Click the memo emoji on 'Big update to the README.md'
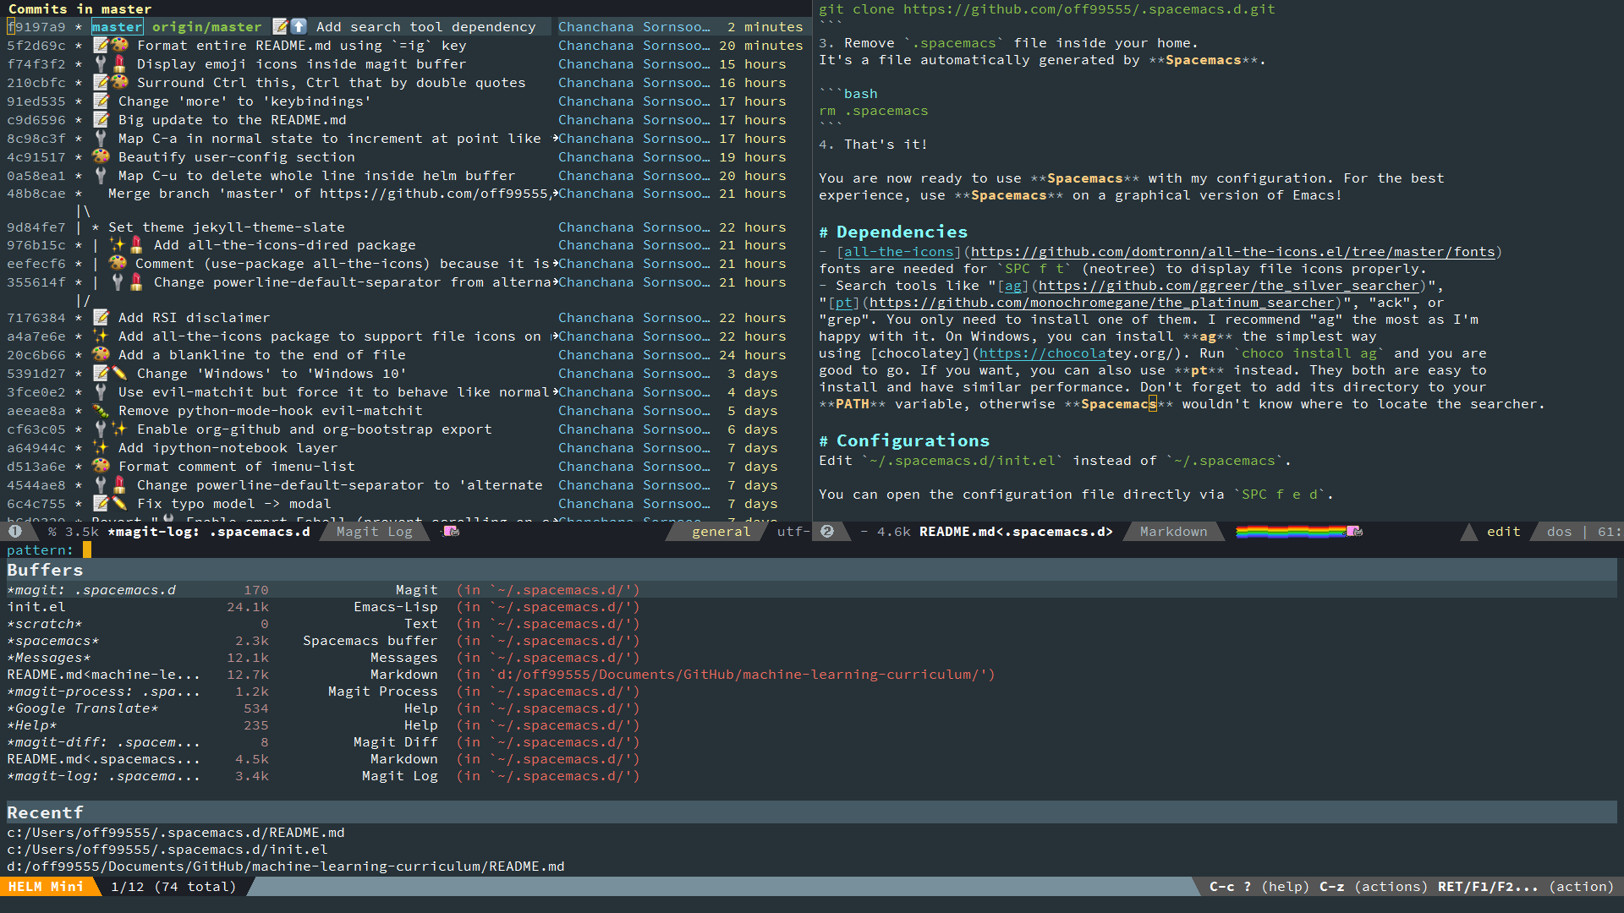1624x913 pixels. pyautogui.click(x=101, y=120)
